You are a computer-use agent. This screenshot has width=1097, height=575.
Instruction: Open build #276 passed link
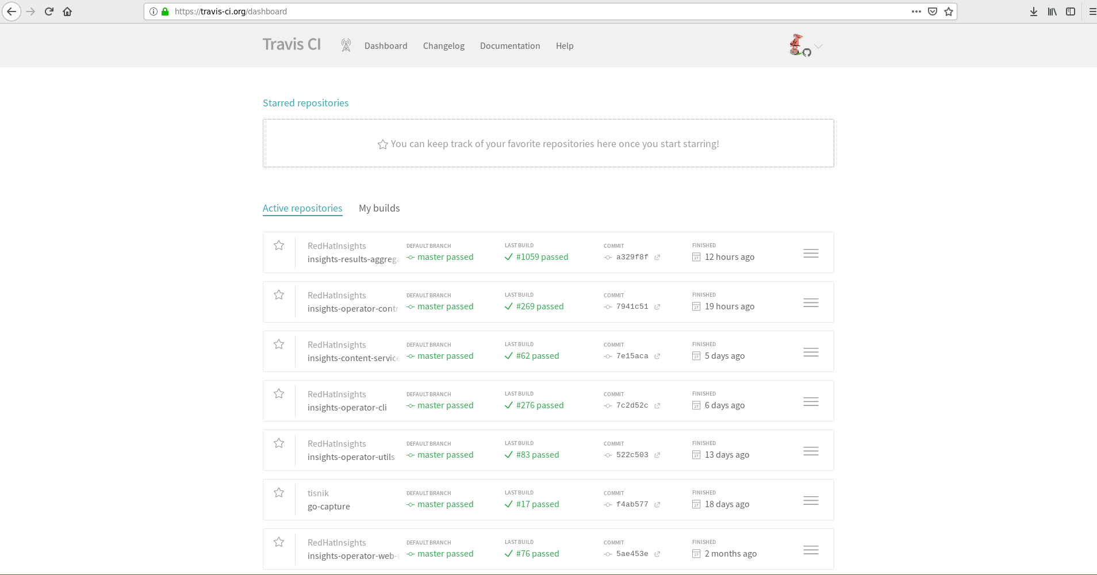click(540, 405)
